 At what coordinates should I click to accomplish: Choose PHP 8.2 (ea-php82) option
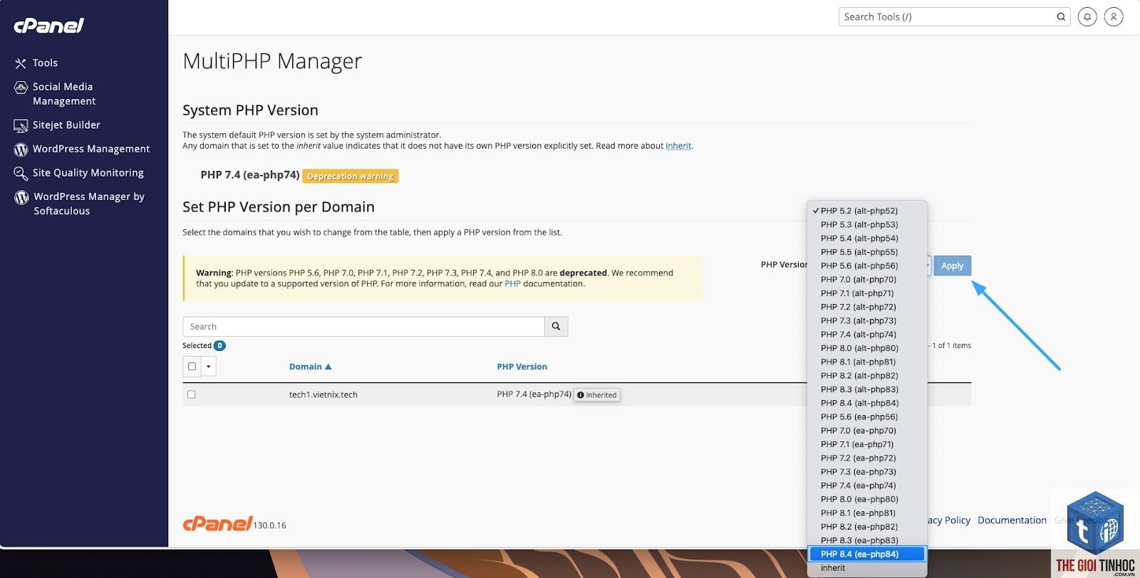coord(867,527)
